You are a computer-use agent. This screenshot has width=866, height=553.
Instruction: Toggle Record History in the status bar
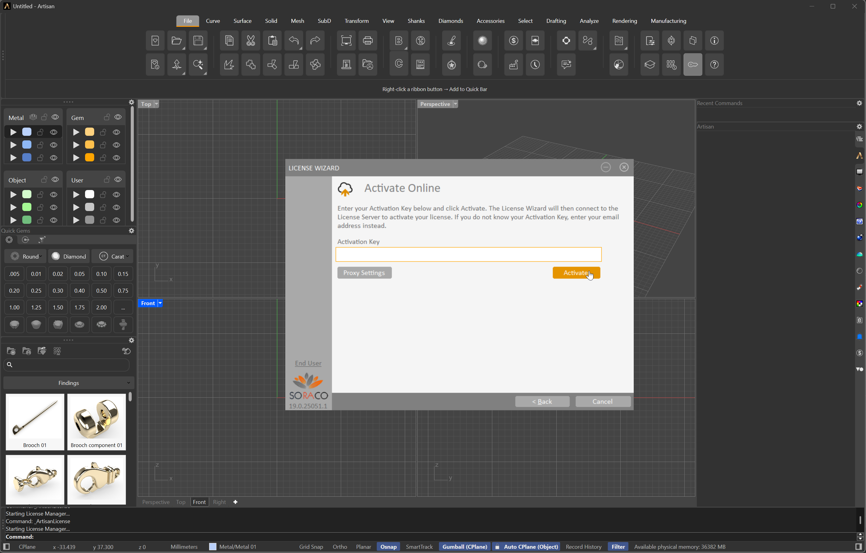click(583, 547)
